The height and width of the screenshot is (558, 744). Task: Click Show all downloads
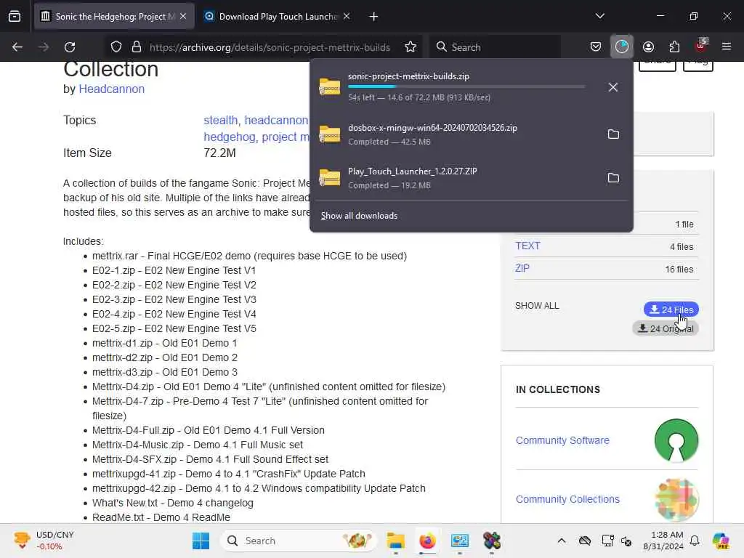pyautogui.click(x=359, y=216)
